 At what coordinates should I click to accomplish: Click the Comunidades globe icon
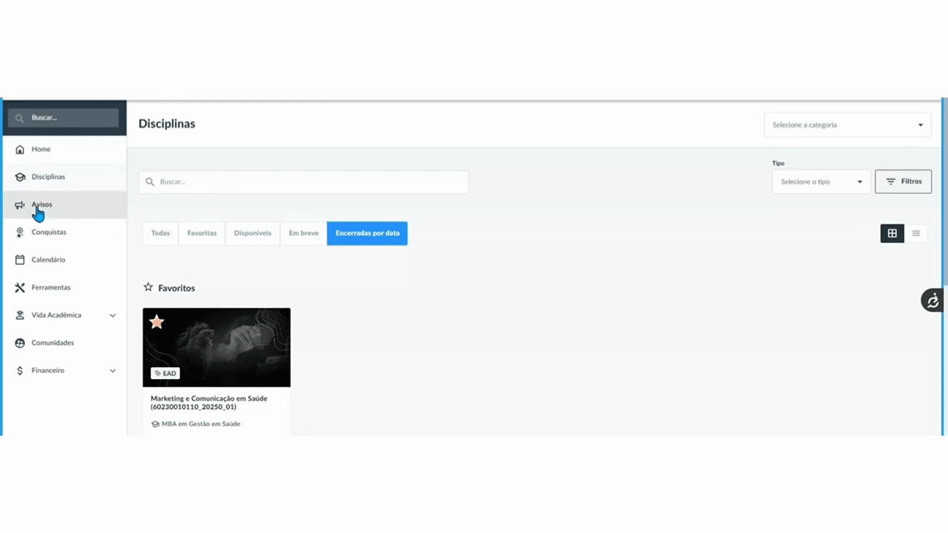coord(20,343)
